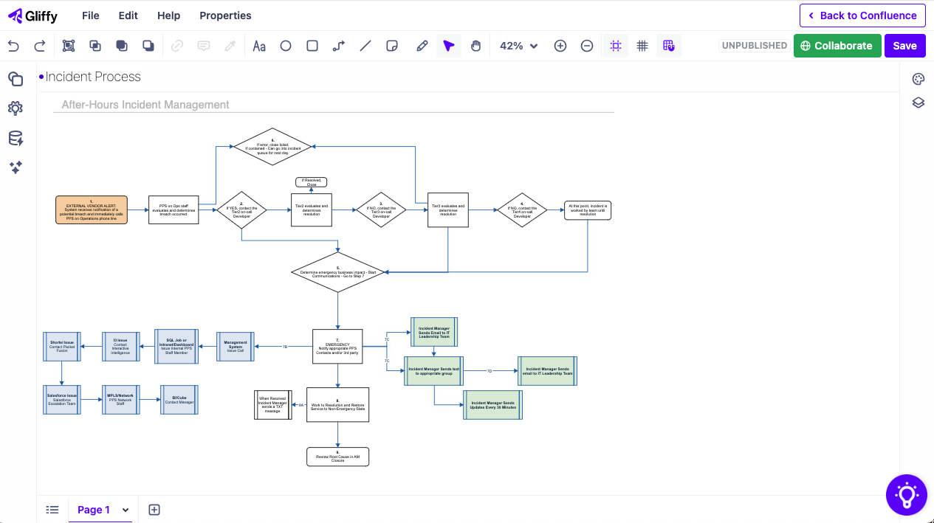934x523 pixels.
Task: Open the Edit menu
Action: click(128, 15)
